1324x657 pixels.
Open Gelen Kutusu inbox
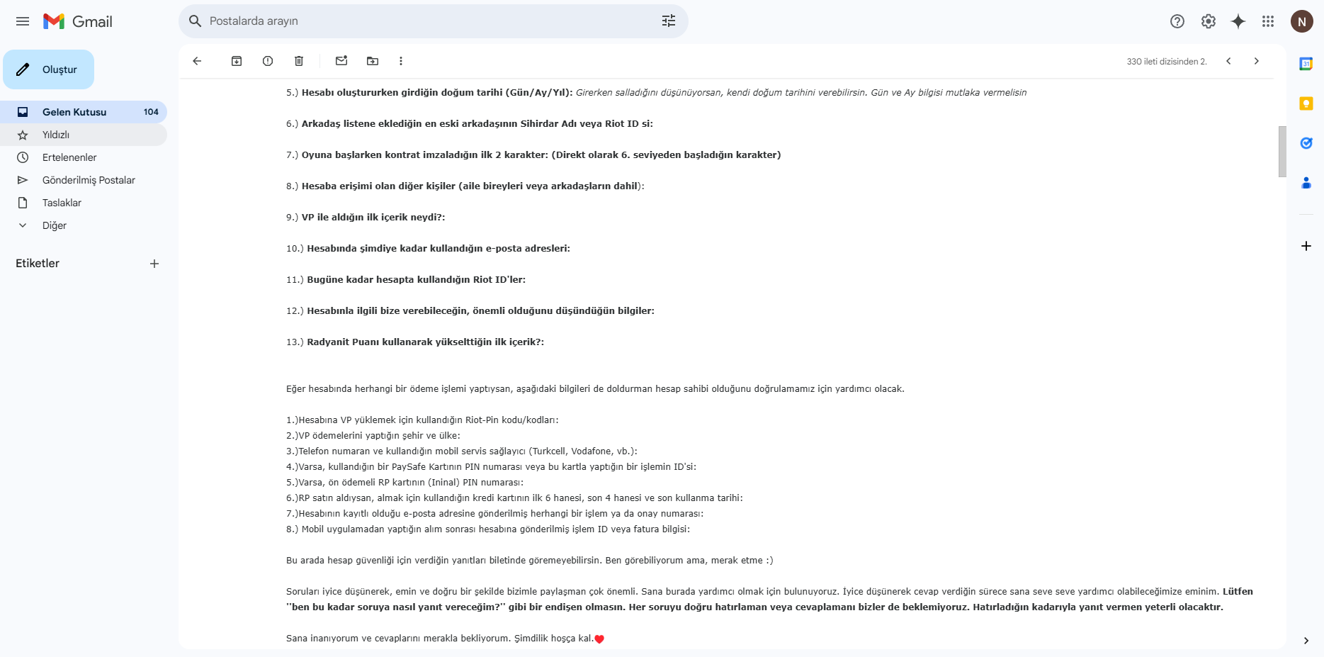(84, 112)
